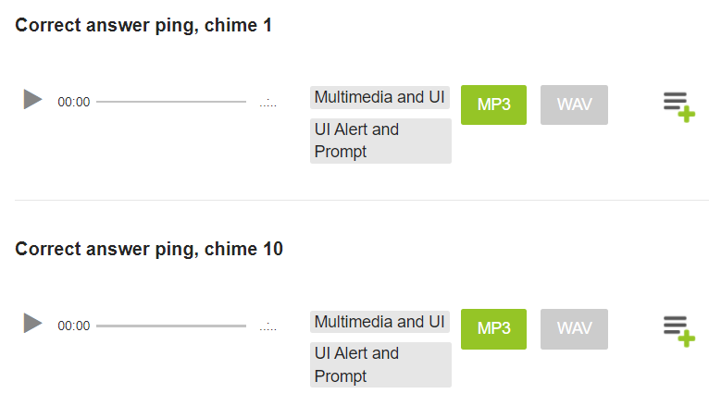This screenshot has height=406, width=709.
Task: Click Multimedia and UI tag under chime 1
Action: 379,97
